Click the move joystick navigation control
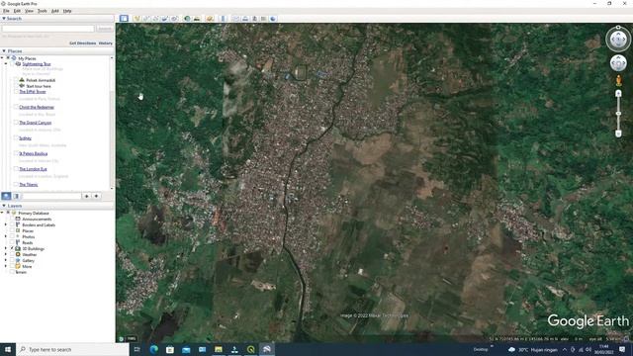This screenshot has height=356, width=633. (618, 63)
